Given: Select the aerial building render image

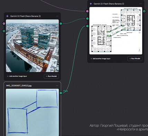Looking at the screenshot, I should pyautogui.click(x=32, y=46).
